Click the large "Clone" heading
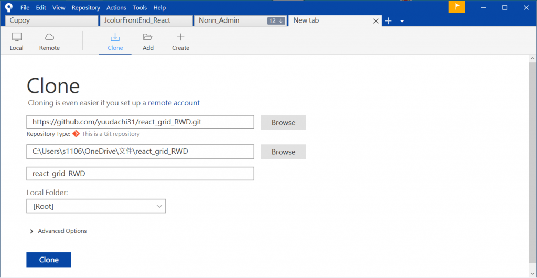The width and height of the screenshot is (537, 278). (53, 85)
